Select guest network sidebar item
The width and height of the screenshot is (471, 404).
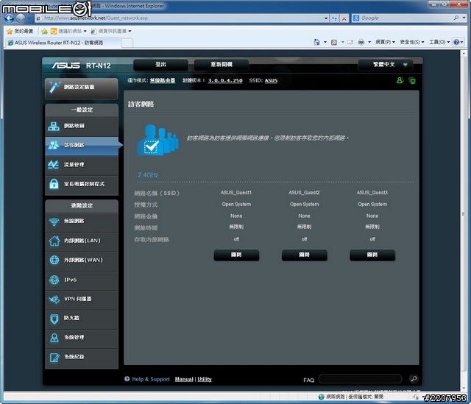[x=82, y=146]
